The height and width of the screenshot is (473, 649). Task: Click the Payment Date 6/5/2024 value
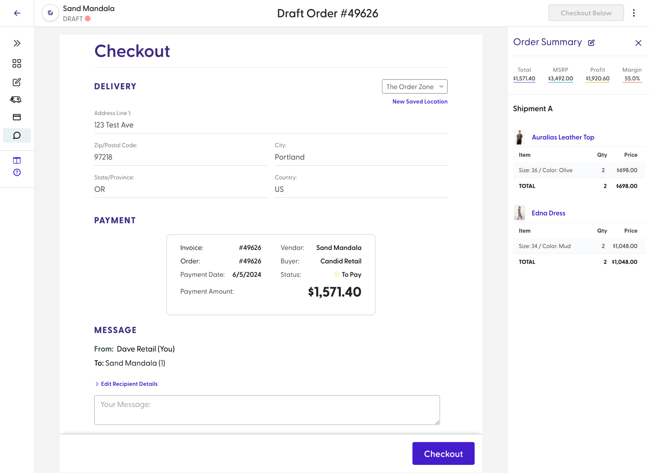tap(247, 274)
